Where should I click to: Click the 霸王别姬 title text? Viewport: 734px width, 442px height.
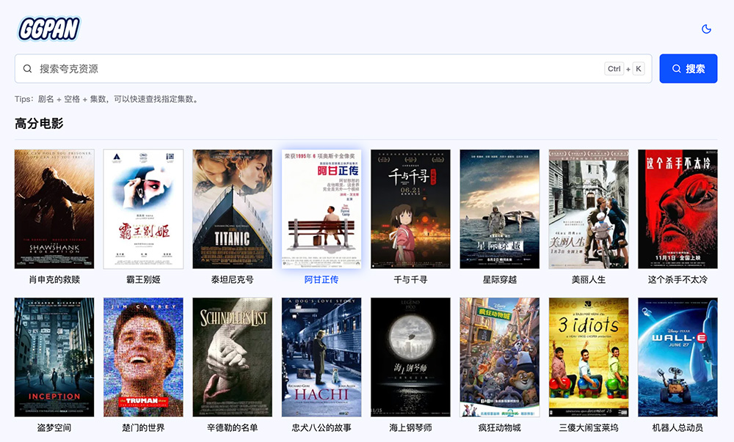point(143,279)
